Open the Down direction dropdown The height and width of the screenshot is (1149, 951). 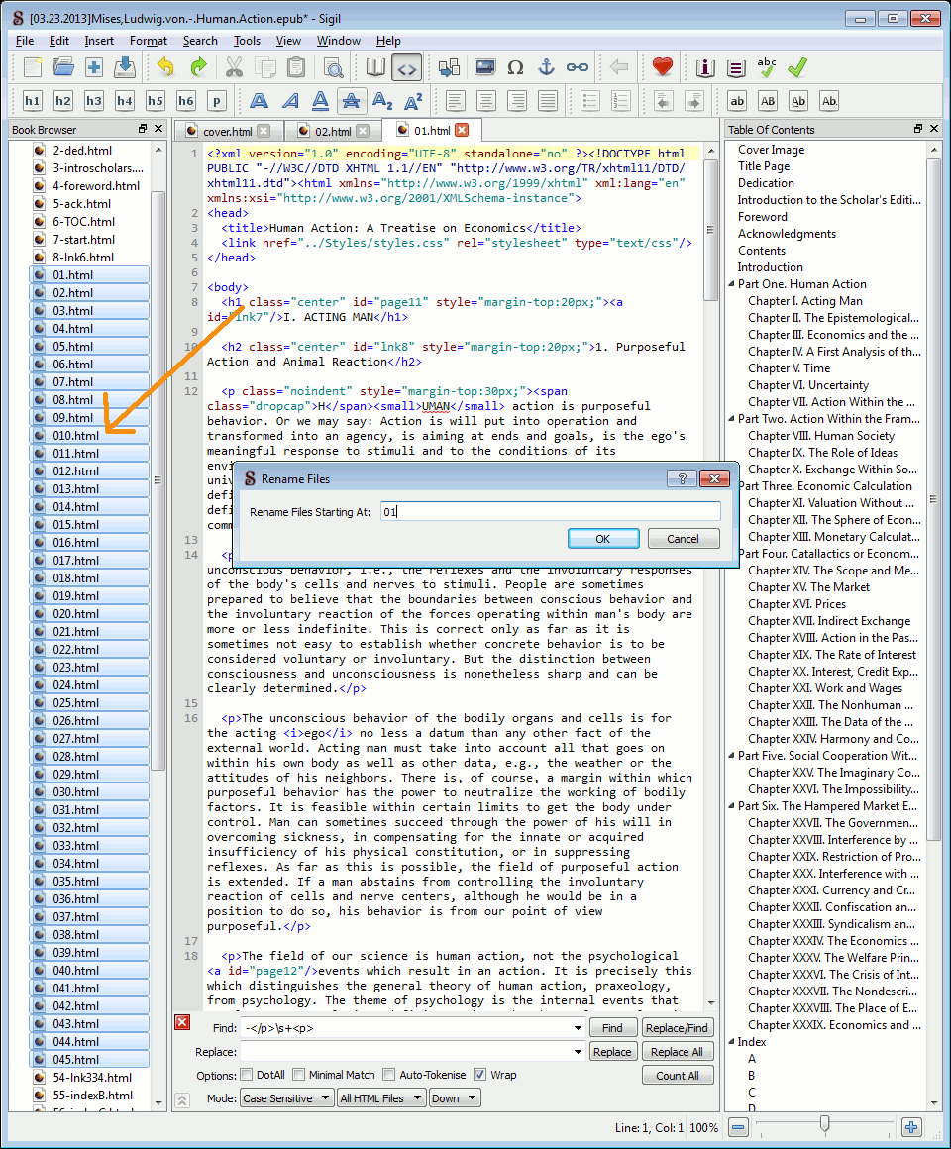pyautogui.click(x=455, y=1097)
